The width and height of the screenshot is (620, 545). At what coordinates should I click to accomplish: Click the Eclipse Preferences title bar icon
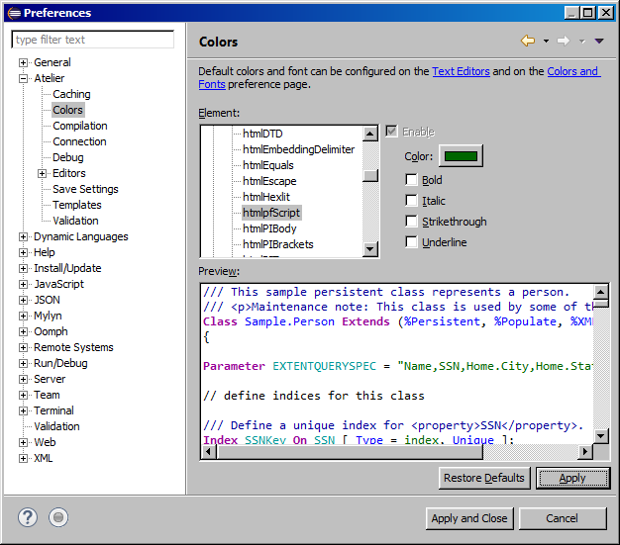click(14, 13)
